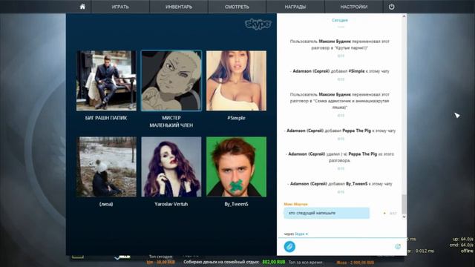Image resolution: width=475 pixels, height=267 pixels.
Task: Select БИГ РАШН ПАПИК participant photo
Action: (x=106, y=81)
